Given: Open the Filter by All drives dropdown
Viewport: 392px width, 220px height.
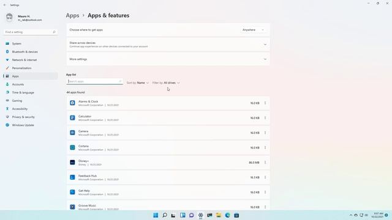Looking at the screenshot, I should pyautogui.click(x=166, y=83).
